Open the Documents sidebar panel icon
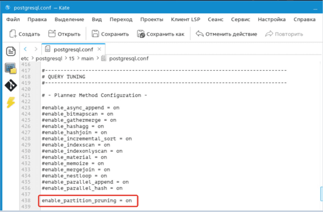Image resolution: width=323 pixels, height=212 pixels. [11, 51]
